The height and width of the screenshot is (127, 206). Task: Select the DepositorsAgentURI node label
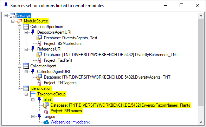(54, 32)
